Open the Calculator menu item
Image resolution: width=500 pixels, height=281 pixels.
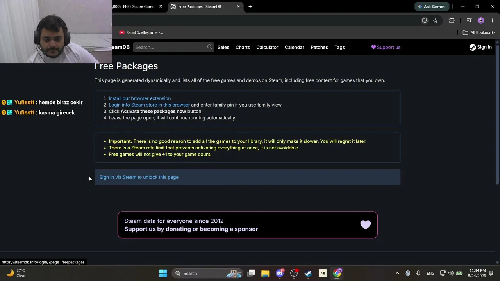pos(267,47)
